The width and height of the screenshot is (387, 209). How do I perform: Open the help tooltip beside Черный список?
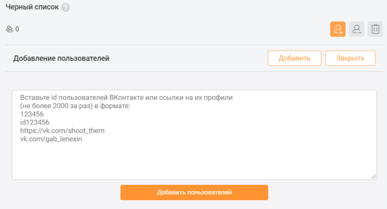coord(65,7)
